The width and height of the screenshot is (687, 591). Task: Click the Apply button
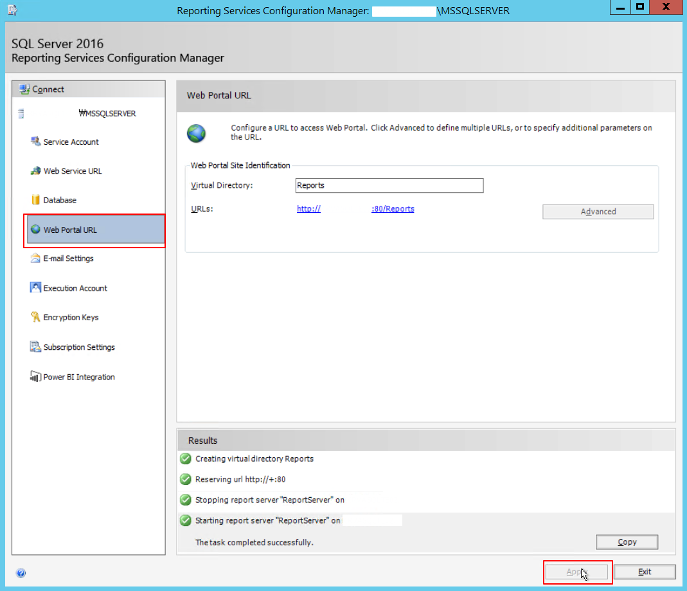click(576, 572)
